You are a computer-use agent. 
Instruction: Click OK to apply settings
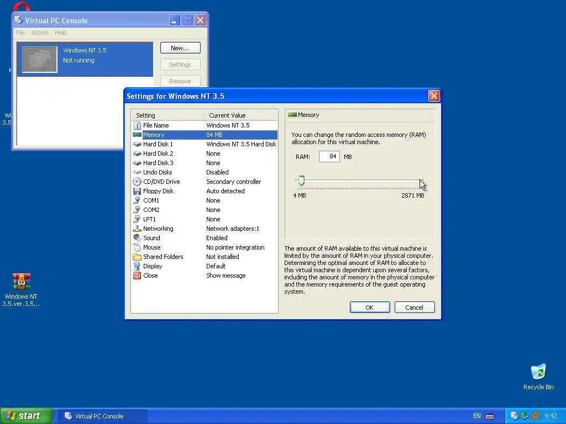370,308
